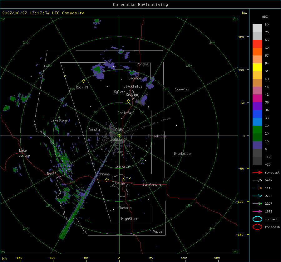Click the magenta 18TS arrow in the legend
Image resolution: width=281 pixels, height=262 pixels.
point(257,212)
